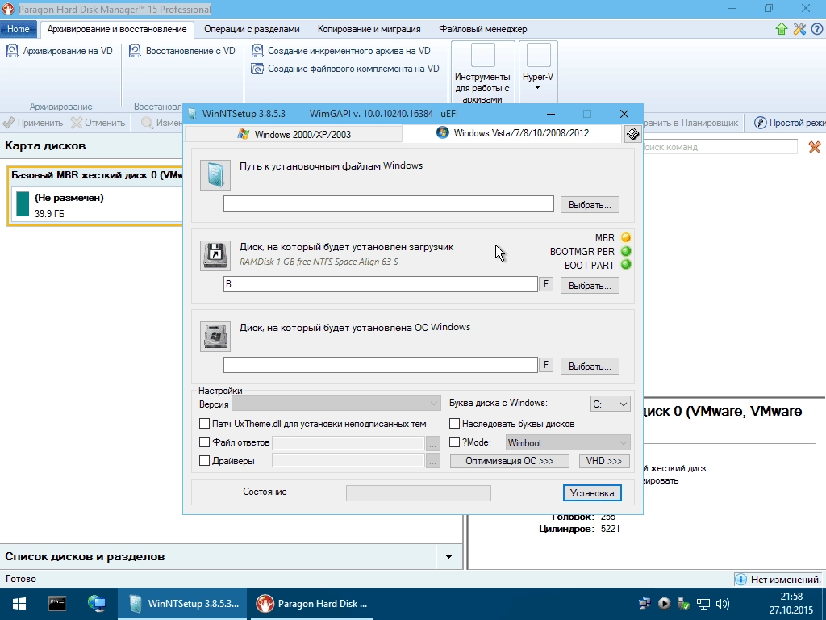Enable Драйверы checkbox
This screenshot has width=826, height=620.
coord(204,460)
